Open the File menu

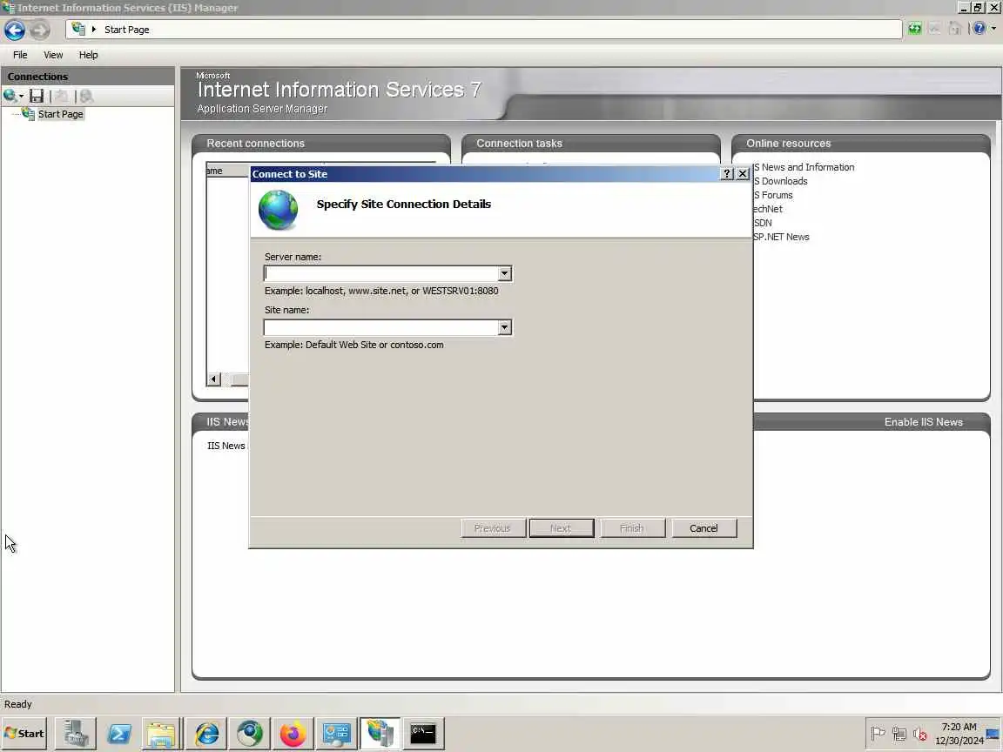pos(20,55)
